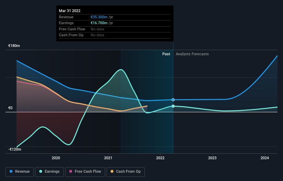Click the Cash From Op row in tooltip
This screenshot has width=283, height=181.
click(115, 35)
